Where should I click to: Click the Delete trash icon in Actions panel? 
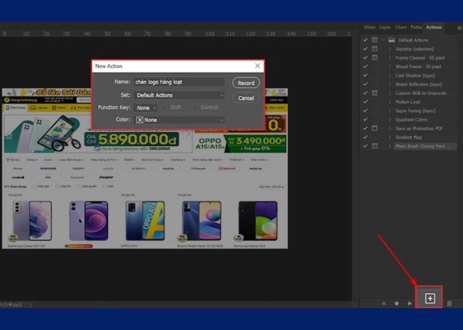click(x=450, y=303)
